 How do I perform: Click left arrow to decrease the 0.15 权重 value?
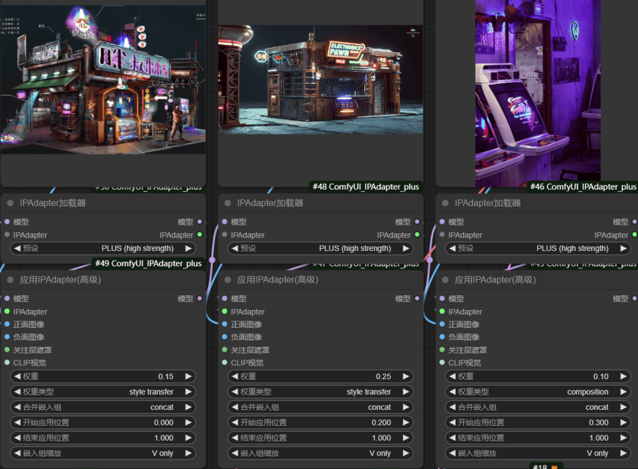tap(16, 376)
